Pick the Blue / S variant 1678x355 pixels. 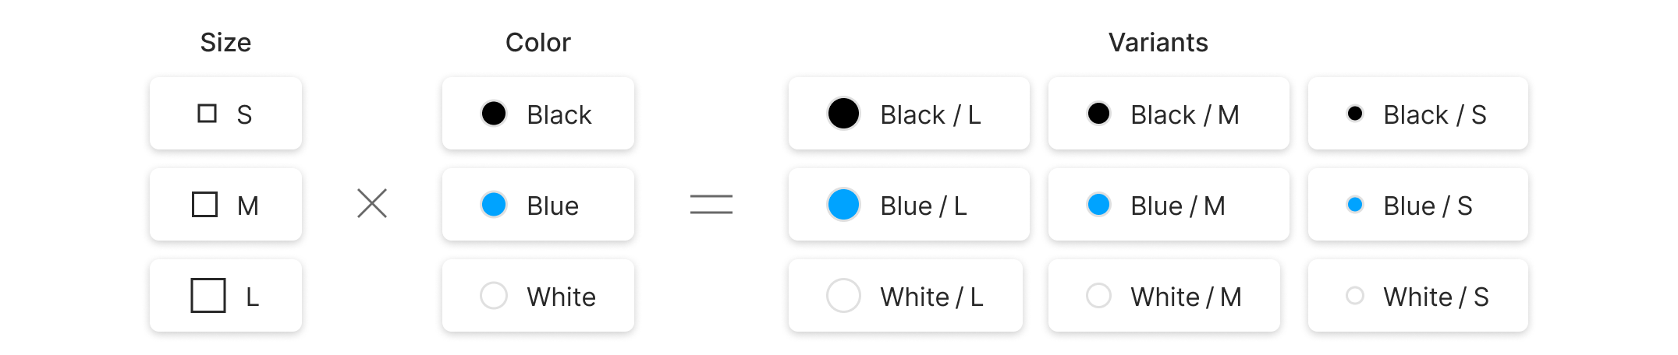click(1417, 205)
